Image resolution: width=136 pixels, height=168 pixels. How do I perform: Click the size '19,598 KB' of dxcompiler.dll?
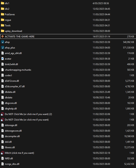(x=129, y=136)
